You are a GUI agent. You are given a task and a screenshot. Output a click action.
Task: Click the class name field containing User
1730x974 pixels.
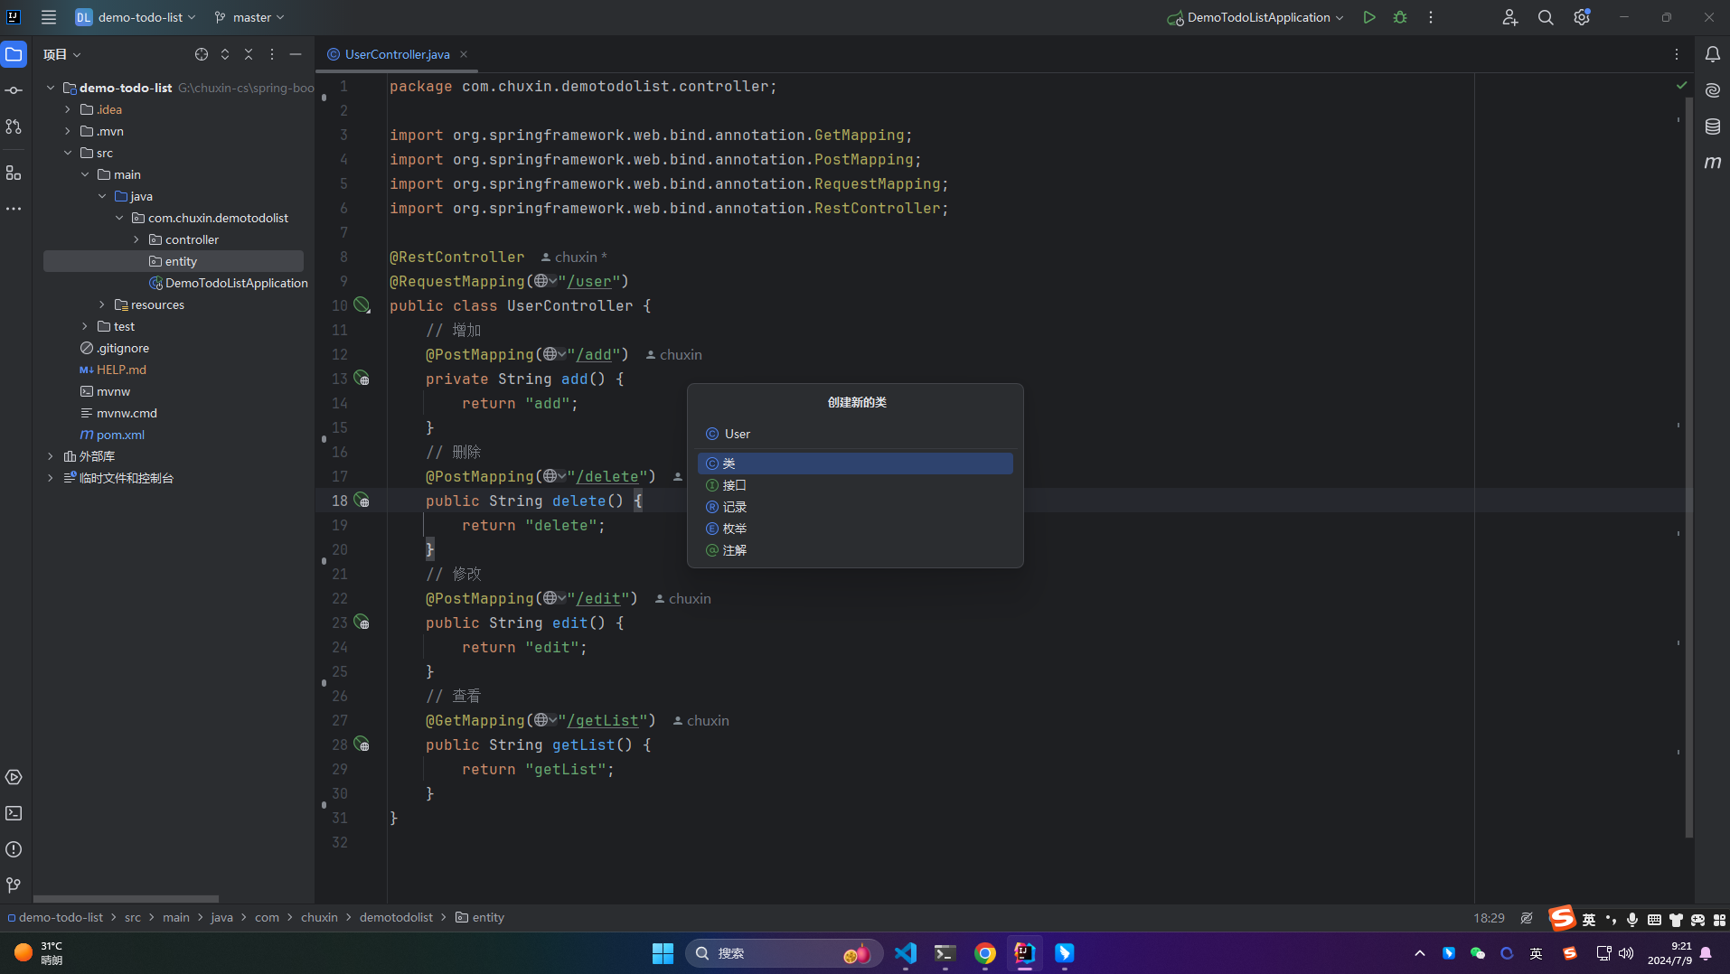click(855, 434)
